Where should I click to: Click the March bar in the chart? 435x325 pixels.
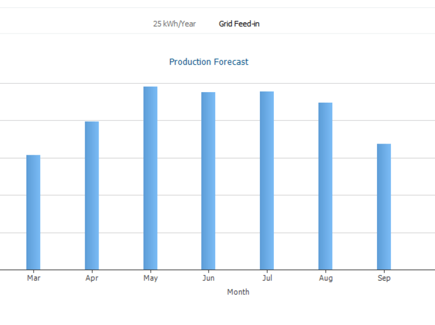[33, 212]
